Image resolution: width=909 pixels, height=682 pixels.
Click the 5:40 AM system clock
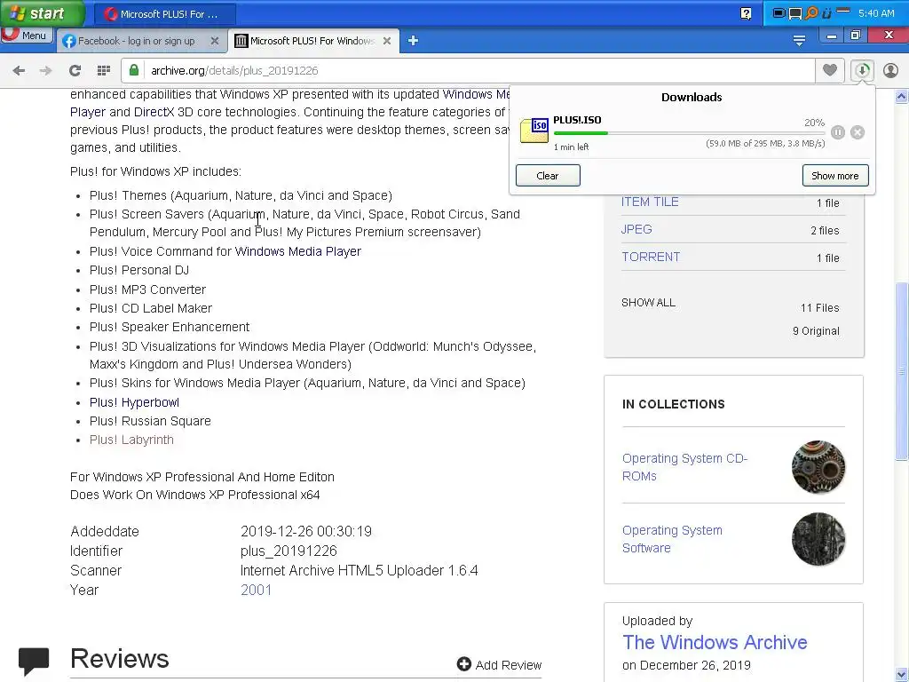click(x=876, y=13)
